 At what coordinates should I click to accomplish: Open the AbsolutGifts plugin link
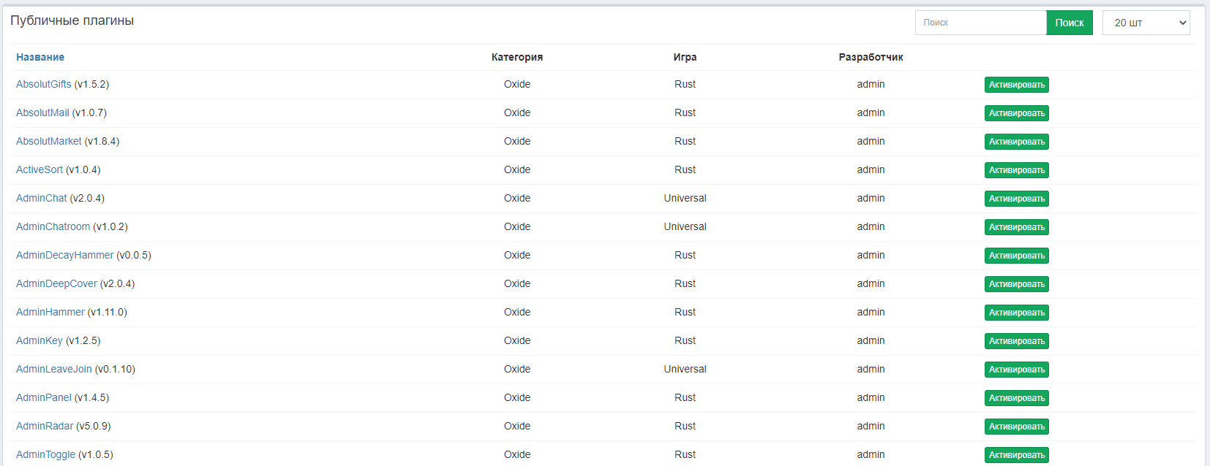tap(44, 85)
